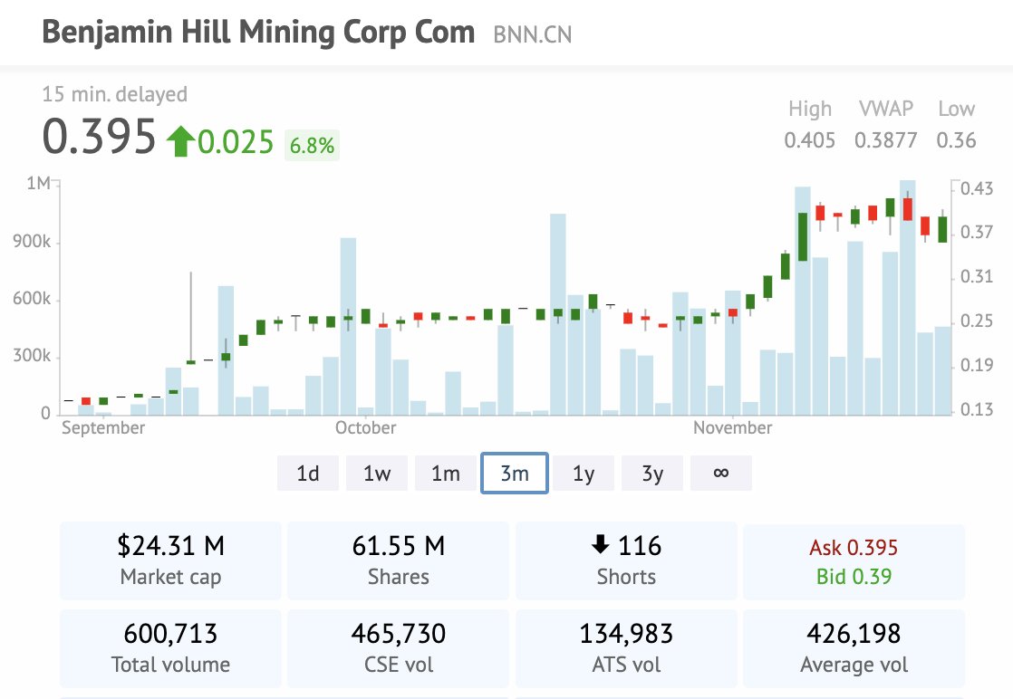
Task: Choose the 3m time range
Action: pos(515,474)
